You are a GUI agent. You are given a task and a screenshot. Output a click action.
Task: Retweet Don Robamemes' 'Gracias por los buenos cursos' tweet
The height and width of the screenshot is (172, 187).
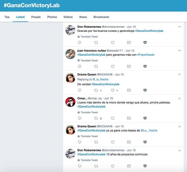pyautogui.click(x=96, y=43)
